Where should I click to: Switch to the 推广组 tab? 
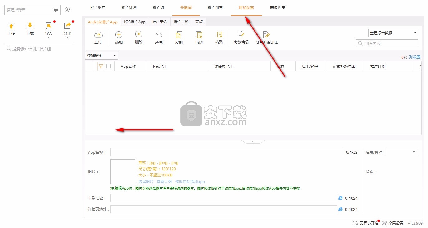(x=158, y=8)
